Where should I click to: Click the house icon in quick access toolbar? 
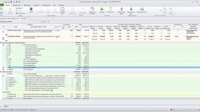tap(11, 2)
